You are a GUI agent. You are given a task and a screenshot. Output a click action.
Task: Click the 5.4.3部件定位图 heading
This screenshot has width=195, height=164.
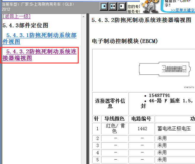[x=25, y=26]
